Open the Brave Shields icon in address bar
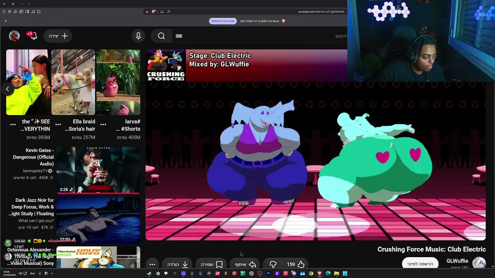 (x=154, y=12)
